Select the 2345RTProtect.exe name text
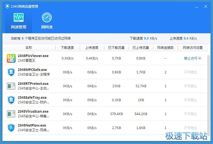The width and height of the screenshot is (213, 144). coord(33,84)
